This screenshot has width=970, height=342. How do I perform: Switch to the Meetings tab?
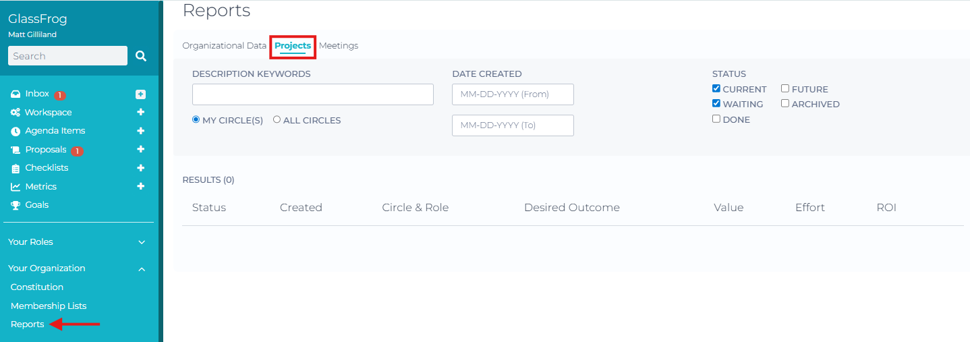tap(339, 46)
